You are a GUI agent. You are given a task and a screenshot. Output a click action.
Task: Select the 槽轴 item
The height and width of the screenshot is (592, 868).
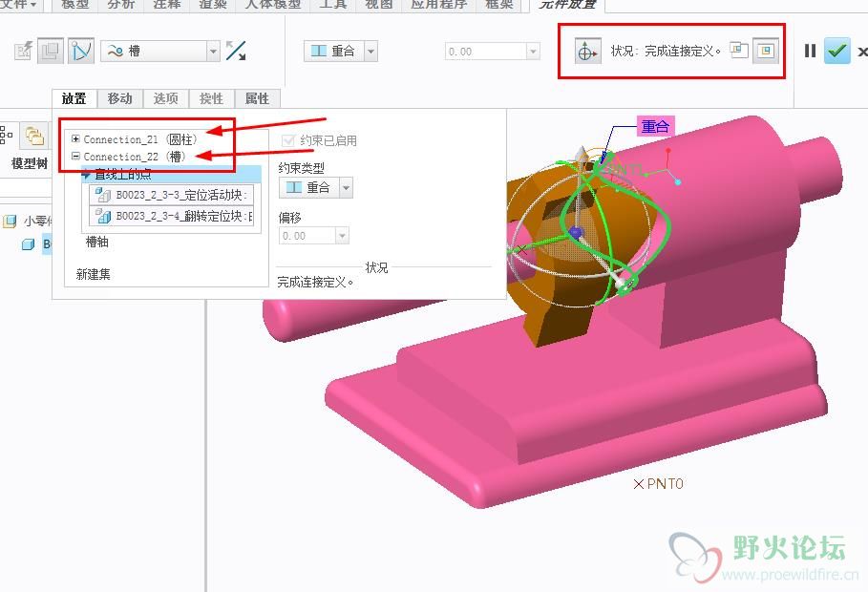[x=96, y=242]
